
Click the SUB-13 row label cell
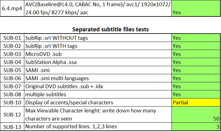tap(12, 127)
